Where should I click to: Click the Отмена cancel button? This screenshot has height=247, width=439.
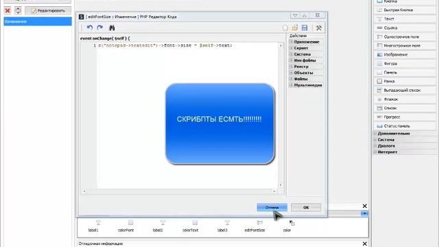click(272, 207)
